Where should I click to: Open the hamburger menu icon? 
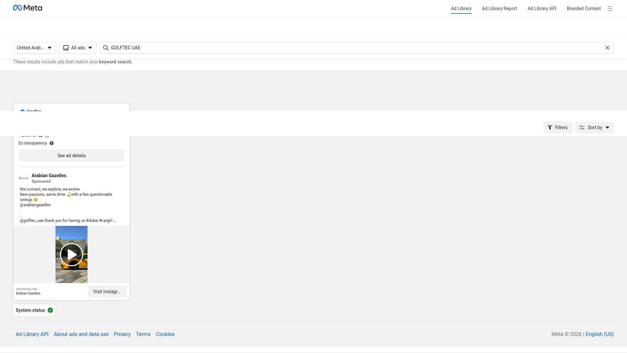click(x=610, y=9)
